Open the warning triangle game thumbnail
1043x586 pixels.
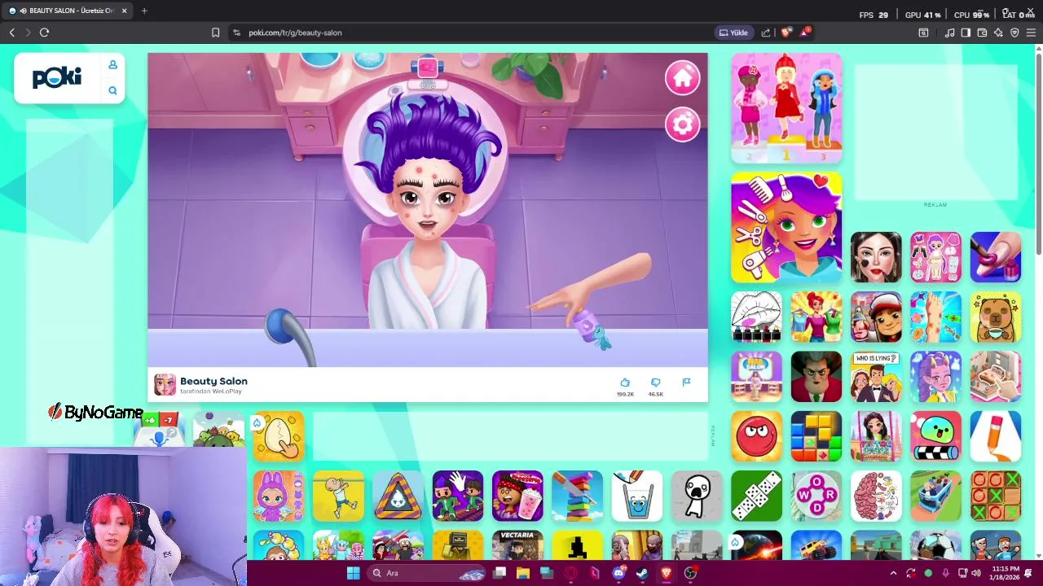[x=398, y=496]
